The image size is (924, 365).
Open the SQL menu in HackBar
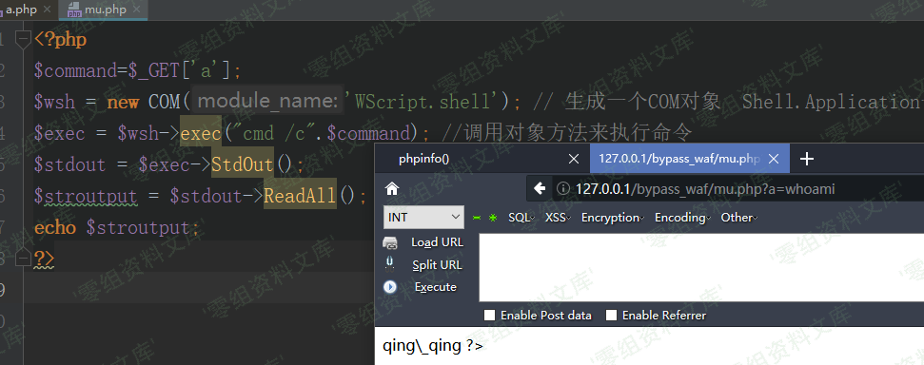pyautogui.click(x=521, y=218)
